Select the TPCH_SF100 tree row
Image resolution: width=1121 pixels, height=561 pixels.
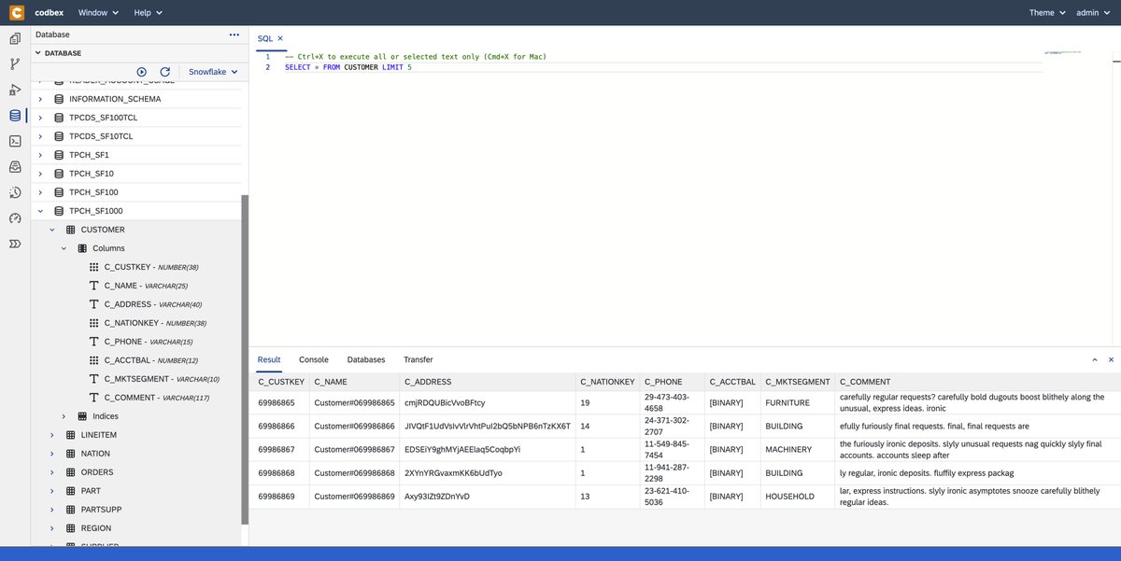point(136,192)
